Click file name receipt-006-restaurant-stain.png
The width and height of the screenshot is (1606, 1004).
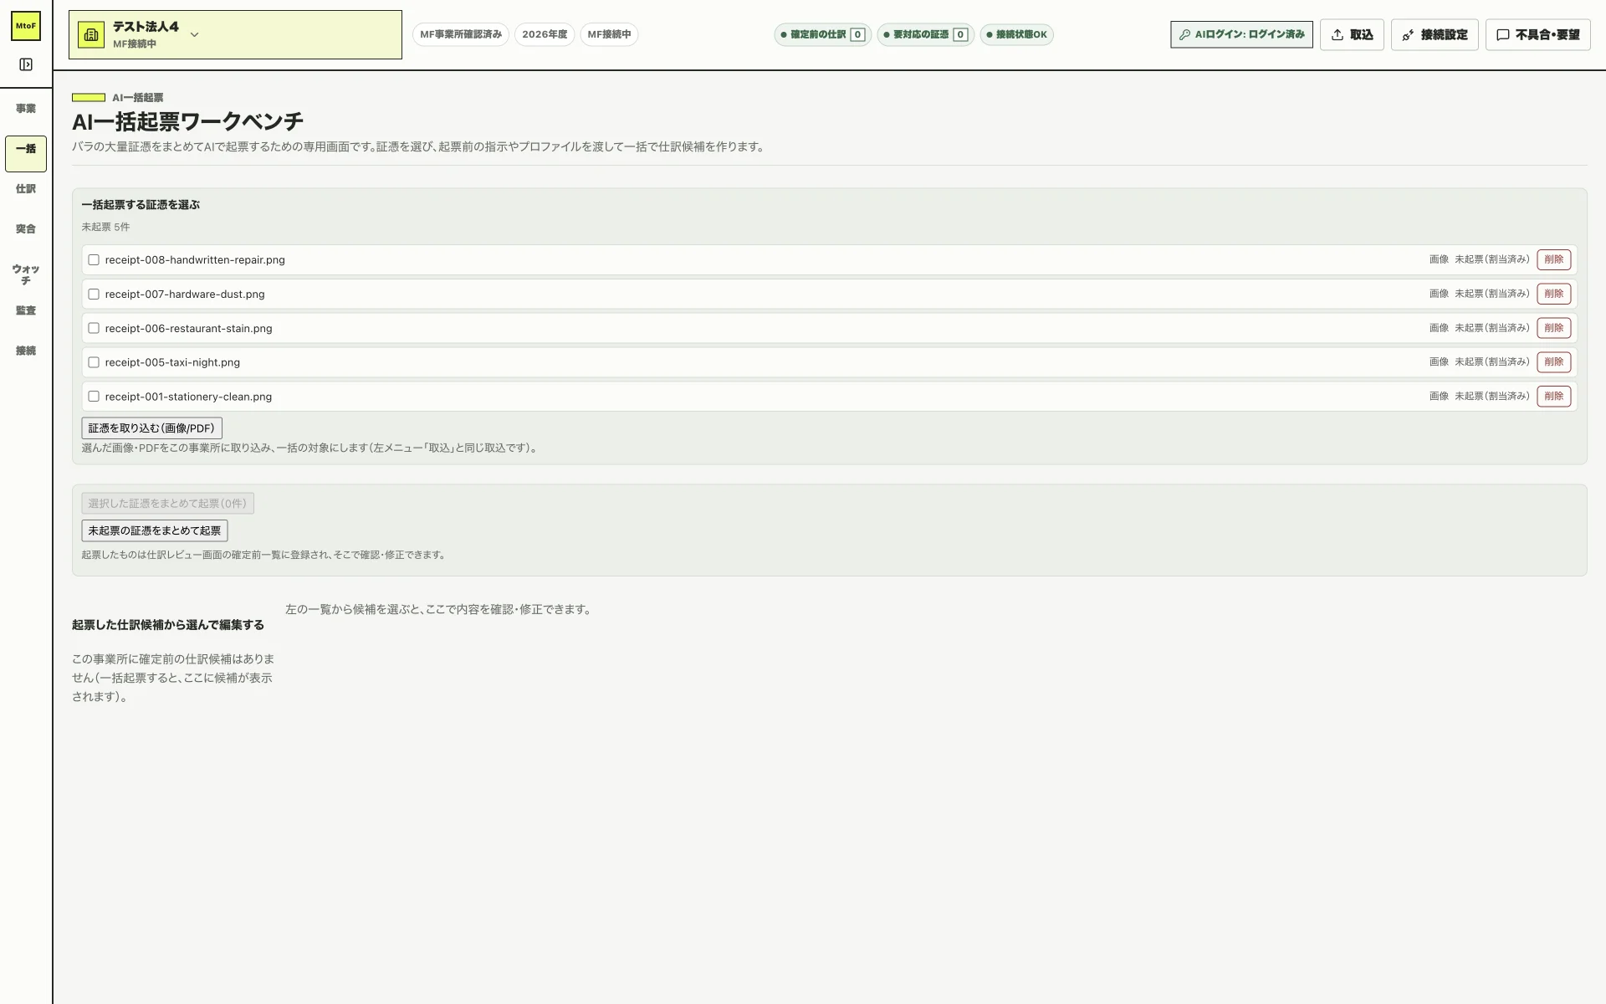coord(189,329)
